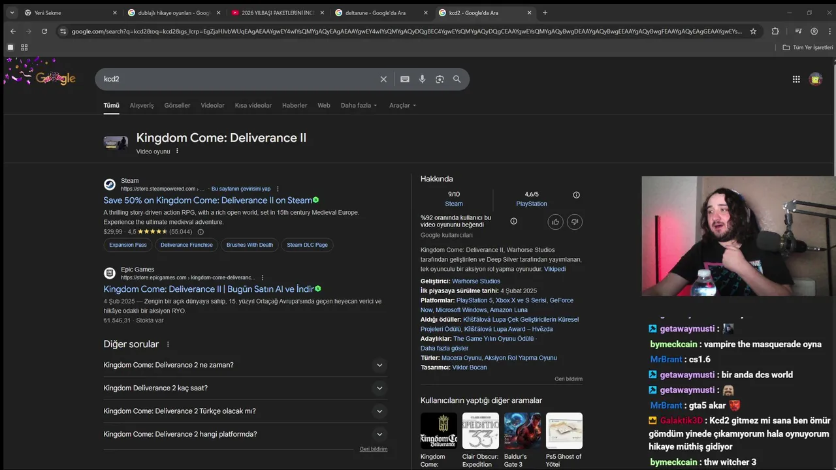Viewport: 836px width, 470px height.
Task: Open the Chrome three-dot menu
Action: pyautogui.click(x=828, y=31)
